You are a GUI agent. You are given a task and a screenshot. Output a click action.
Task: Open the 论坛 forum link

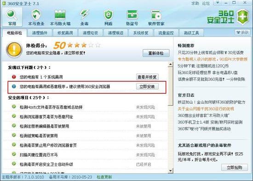point(206,3)
